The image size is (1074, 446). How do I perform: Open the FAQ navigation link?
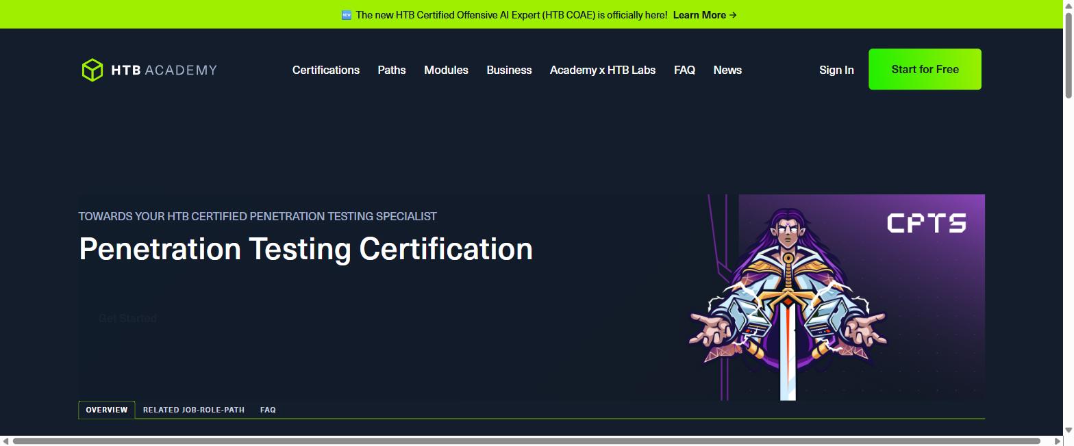click(x=684, y=70)
